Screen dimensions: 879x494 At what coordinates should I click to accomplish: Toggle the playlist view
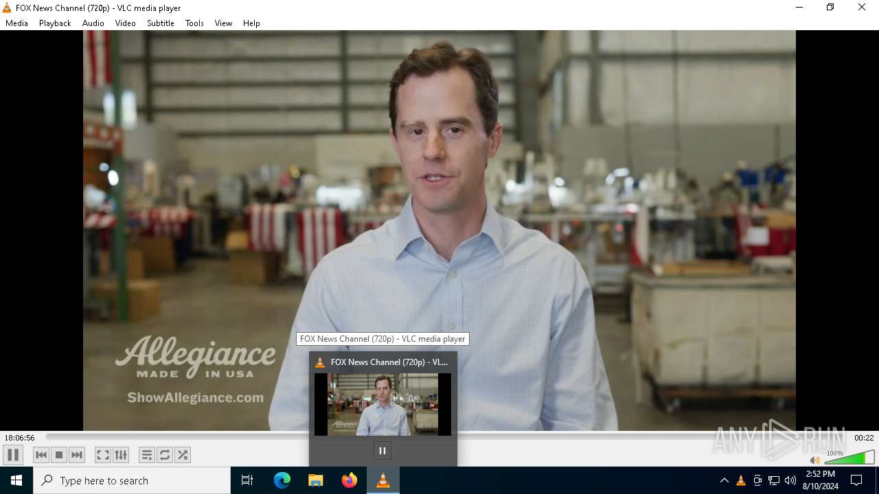coord(147,455)
